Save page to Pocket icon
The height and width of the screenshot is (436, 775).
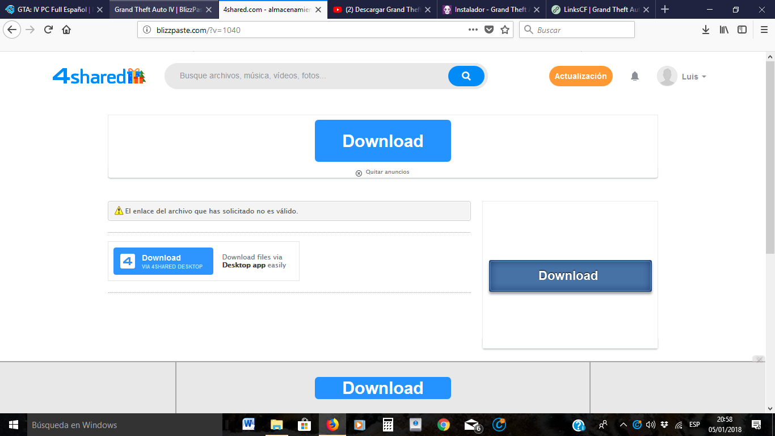point(489,30)
